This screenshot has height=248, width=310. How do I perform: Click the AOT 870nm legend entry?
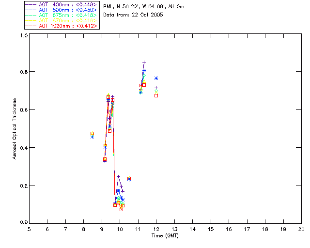(x=62, y=20)
